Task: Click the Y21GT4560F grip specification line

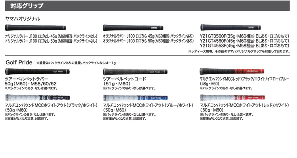Action: pyautogui.click(x=245, y=41)
